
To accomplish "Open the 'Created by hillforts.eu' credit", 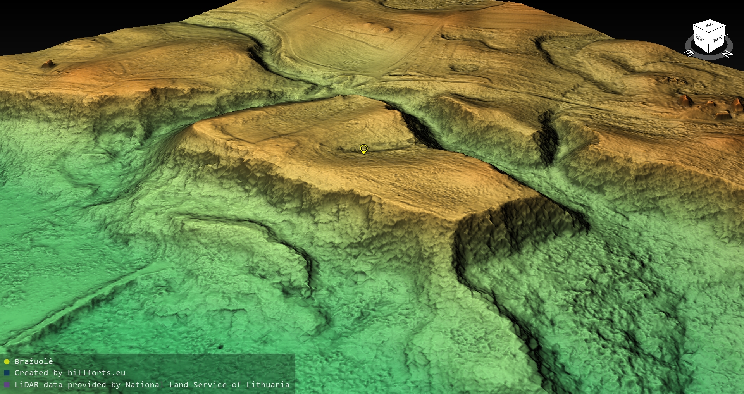I will [x=70, y=373].
